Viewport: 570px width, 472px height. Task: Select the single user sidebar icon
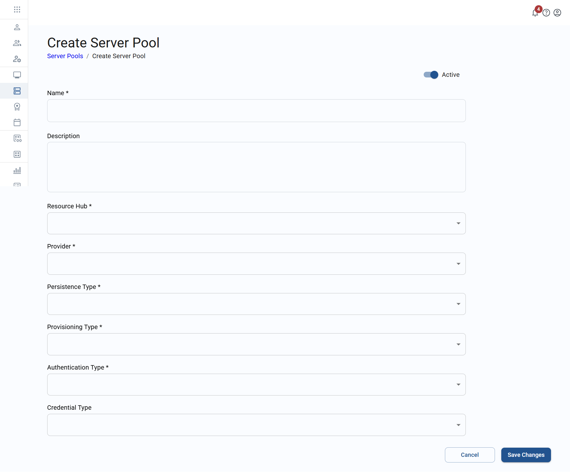tap(17, 27)
